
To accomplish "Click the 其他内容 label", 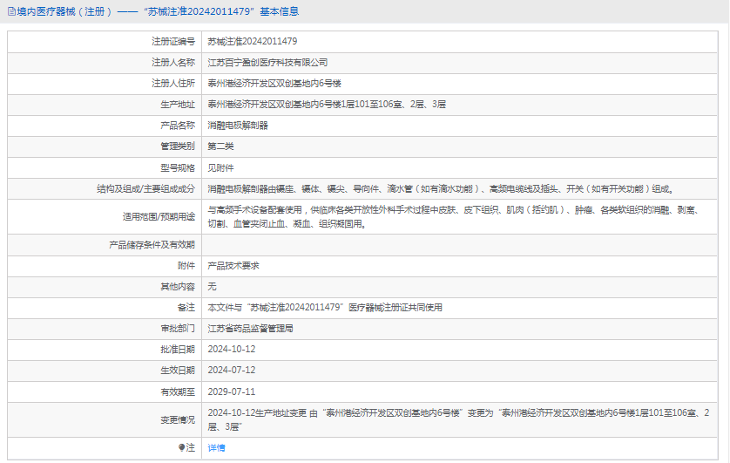I will (x=178, y=287).
